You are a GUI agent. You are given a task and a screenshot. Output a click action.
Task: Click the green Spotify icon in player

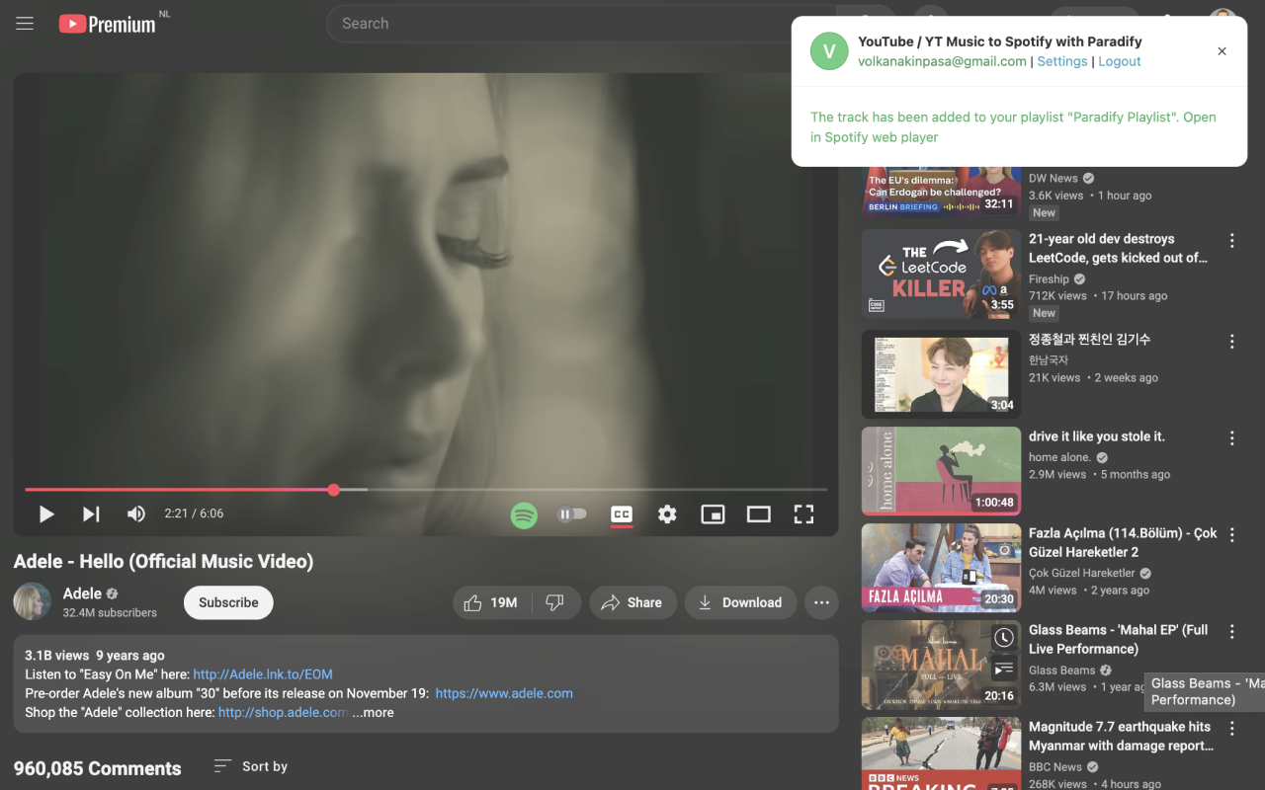pyautogui.click(x=524, y=514)
